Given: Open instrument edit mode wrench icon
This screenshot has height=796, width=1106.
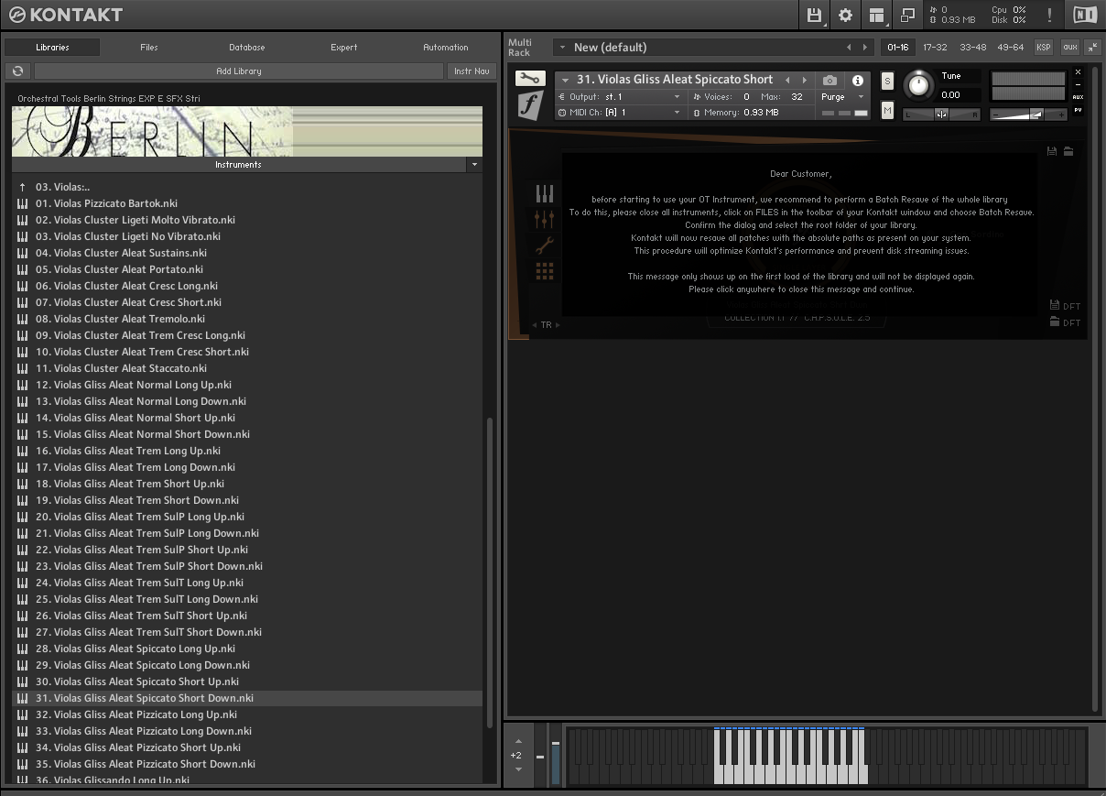Looking at the screenshot, I should pos(529,79).
